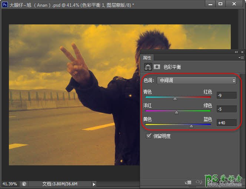Click the Color Balance adjustment scales icon
Image resolution: width=246 pixels, height=189 pixels.
[x=148, y=67]
